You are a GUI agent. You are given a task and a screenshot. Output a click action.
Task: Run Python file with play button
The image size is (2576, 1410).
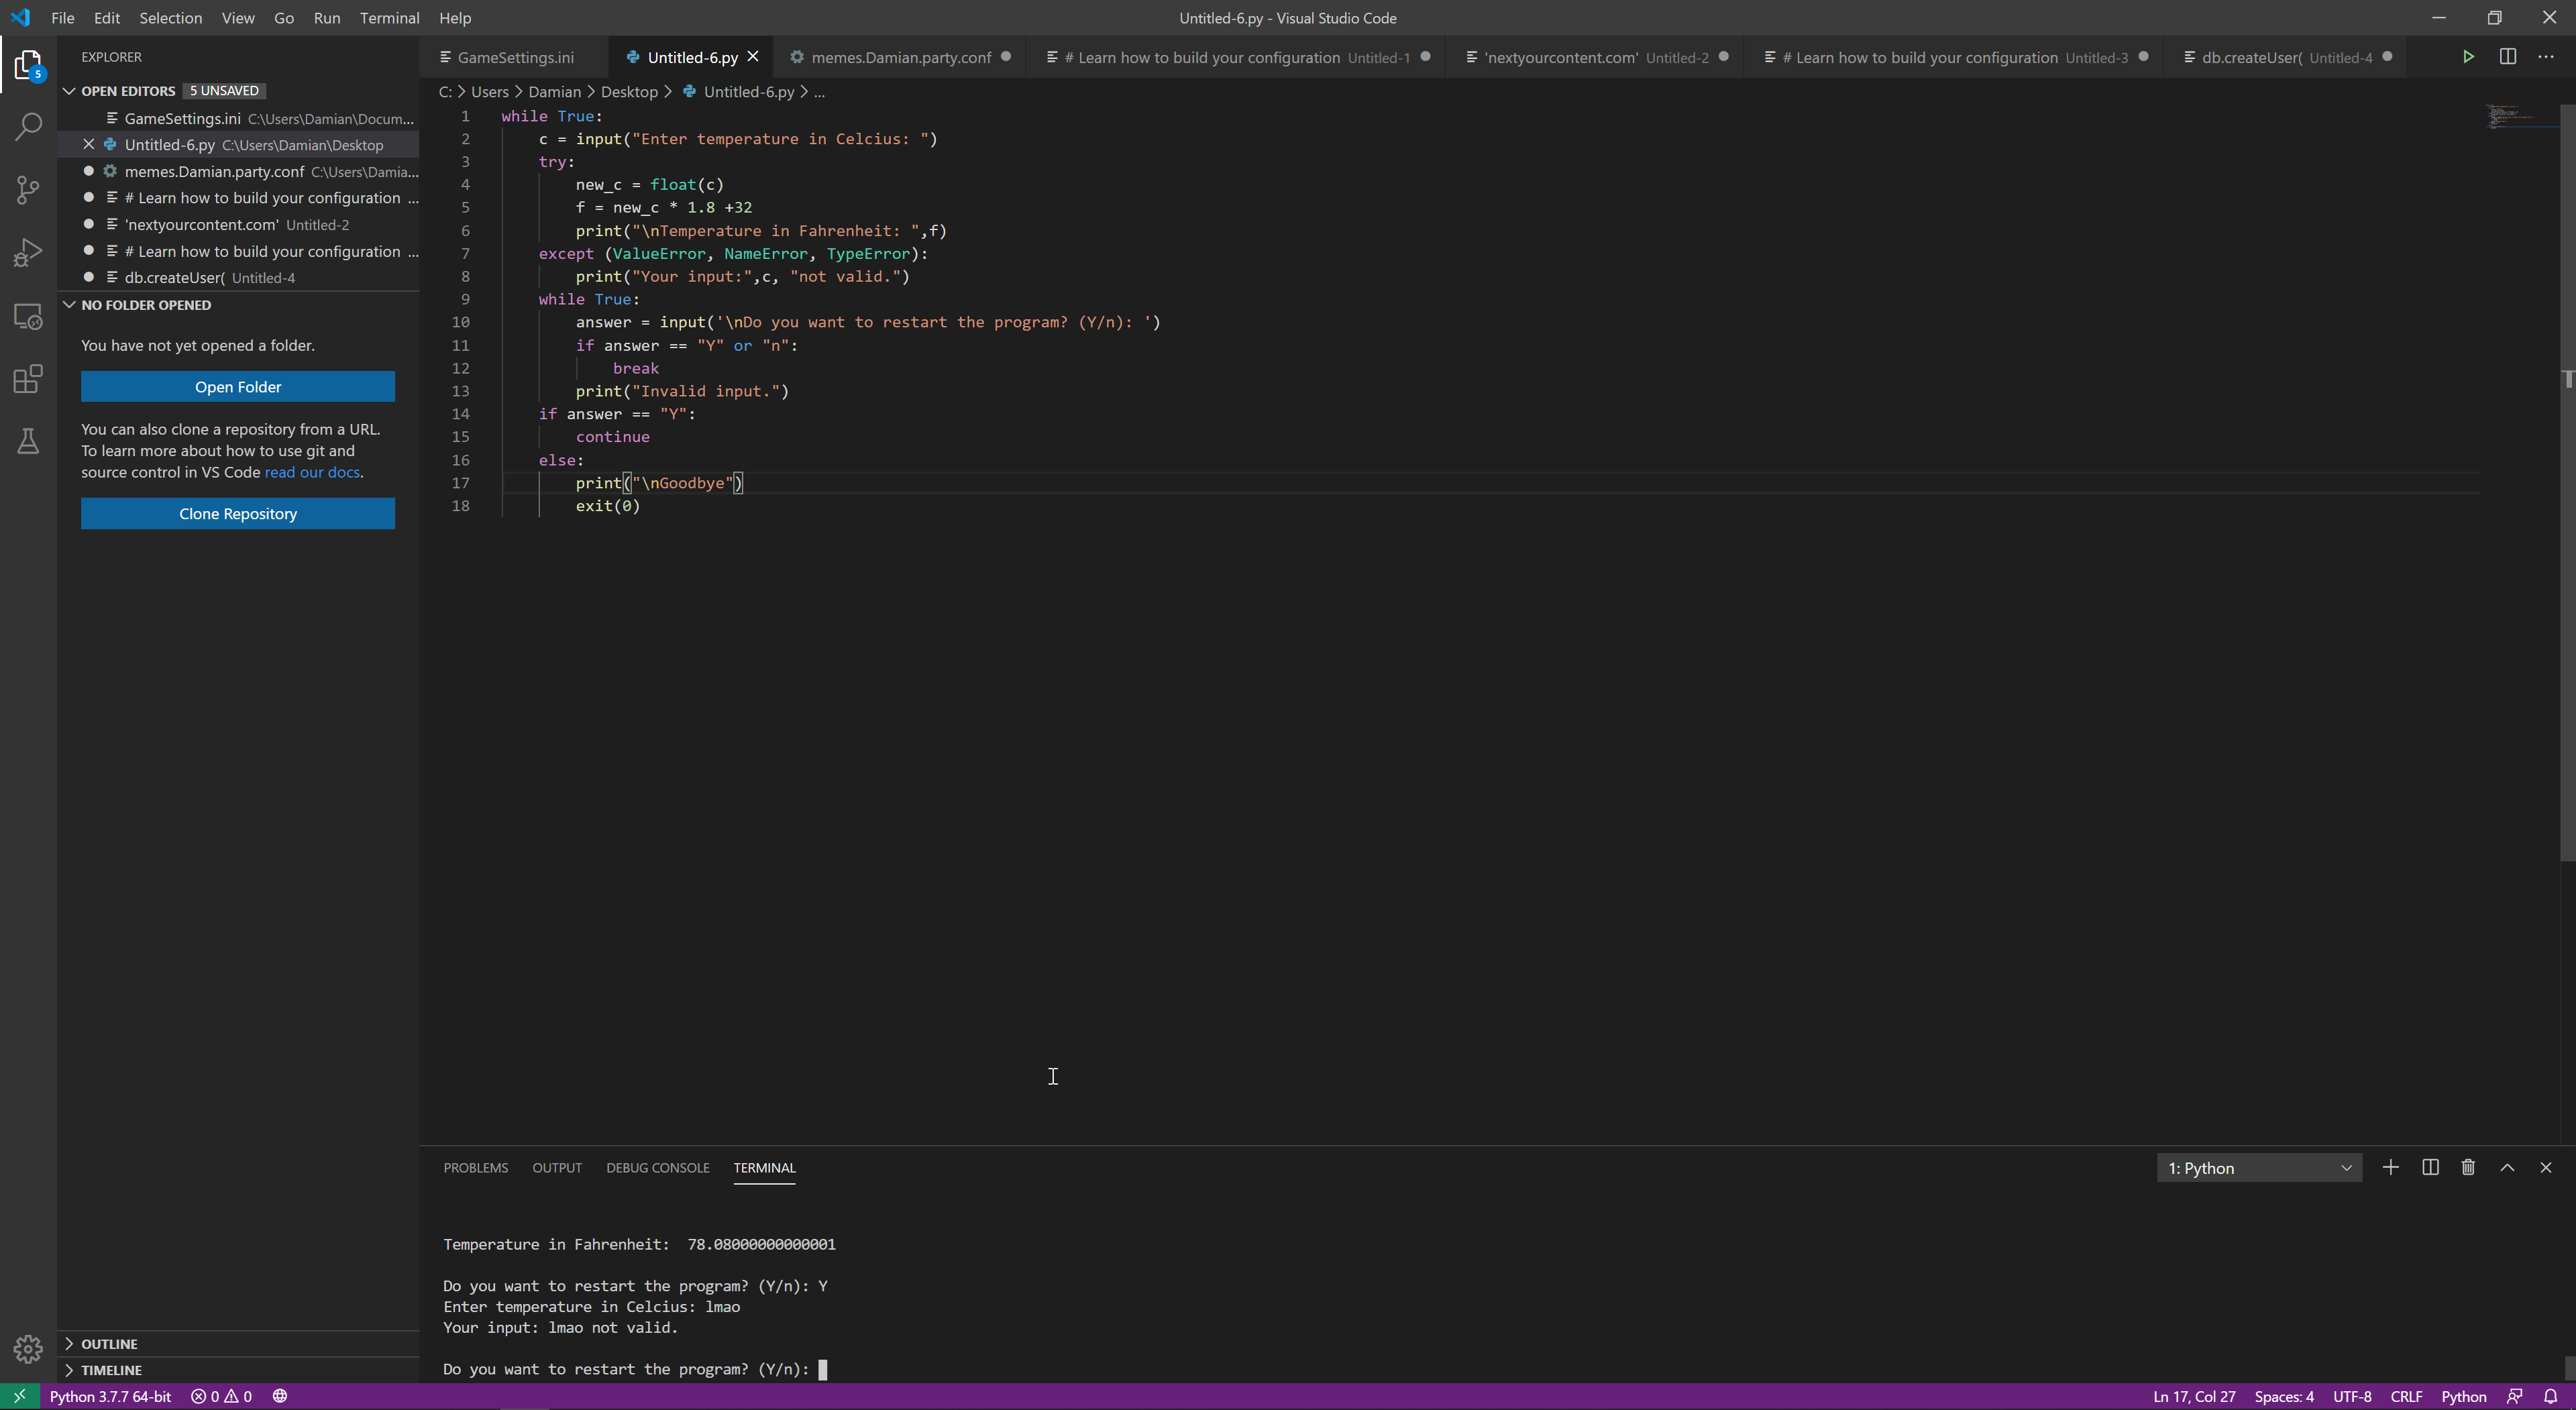[2468, 57]
